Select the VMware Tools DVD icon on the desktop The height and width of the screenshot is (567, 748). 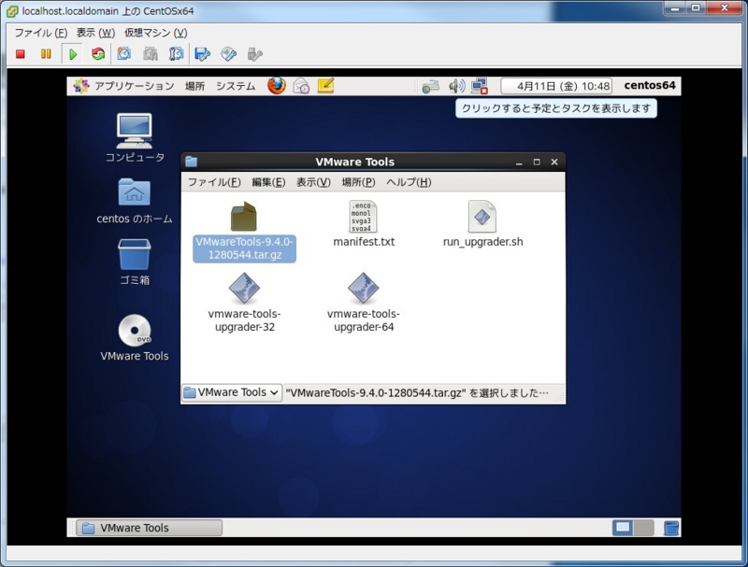click(x=134, y=337)
